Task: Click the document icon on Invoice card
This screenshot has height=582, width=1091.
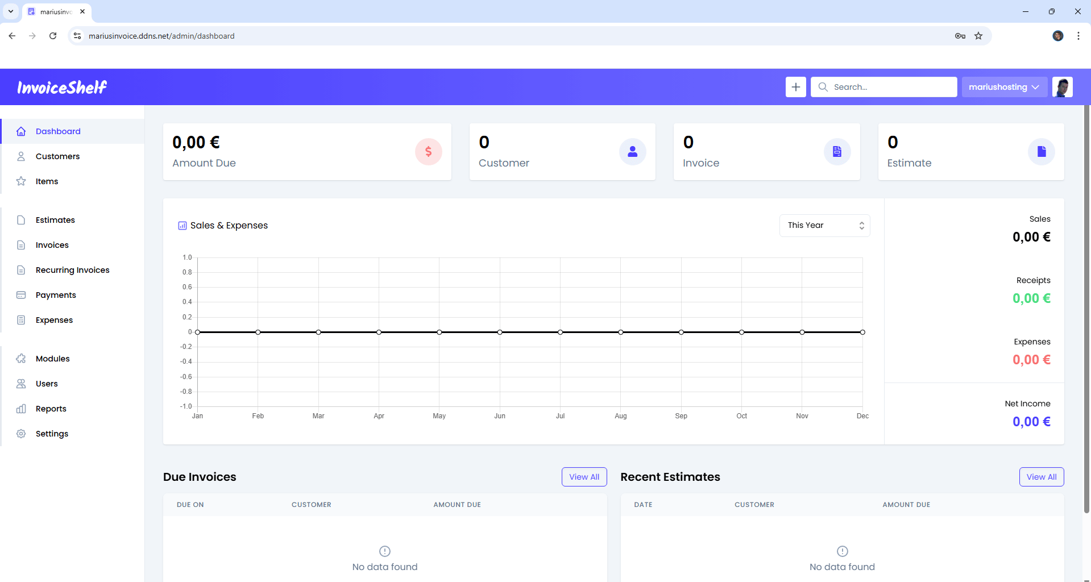Action: [x=837, y=152]
